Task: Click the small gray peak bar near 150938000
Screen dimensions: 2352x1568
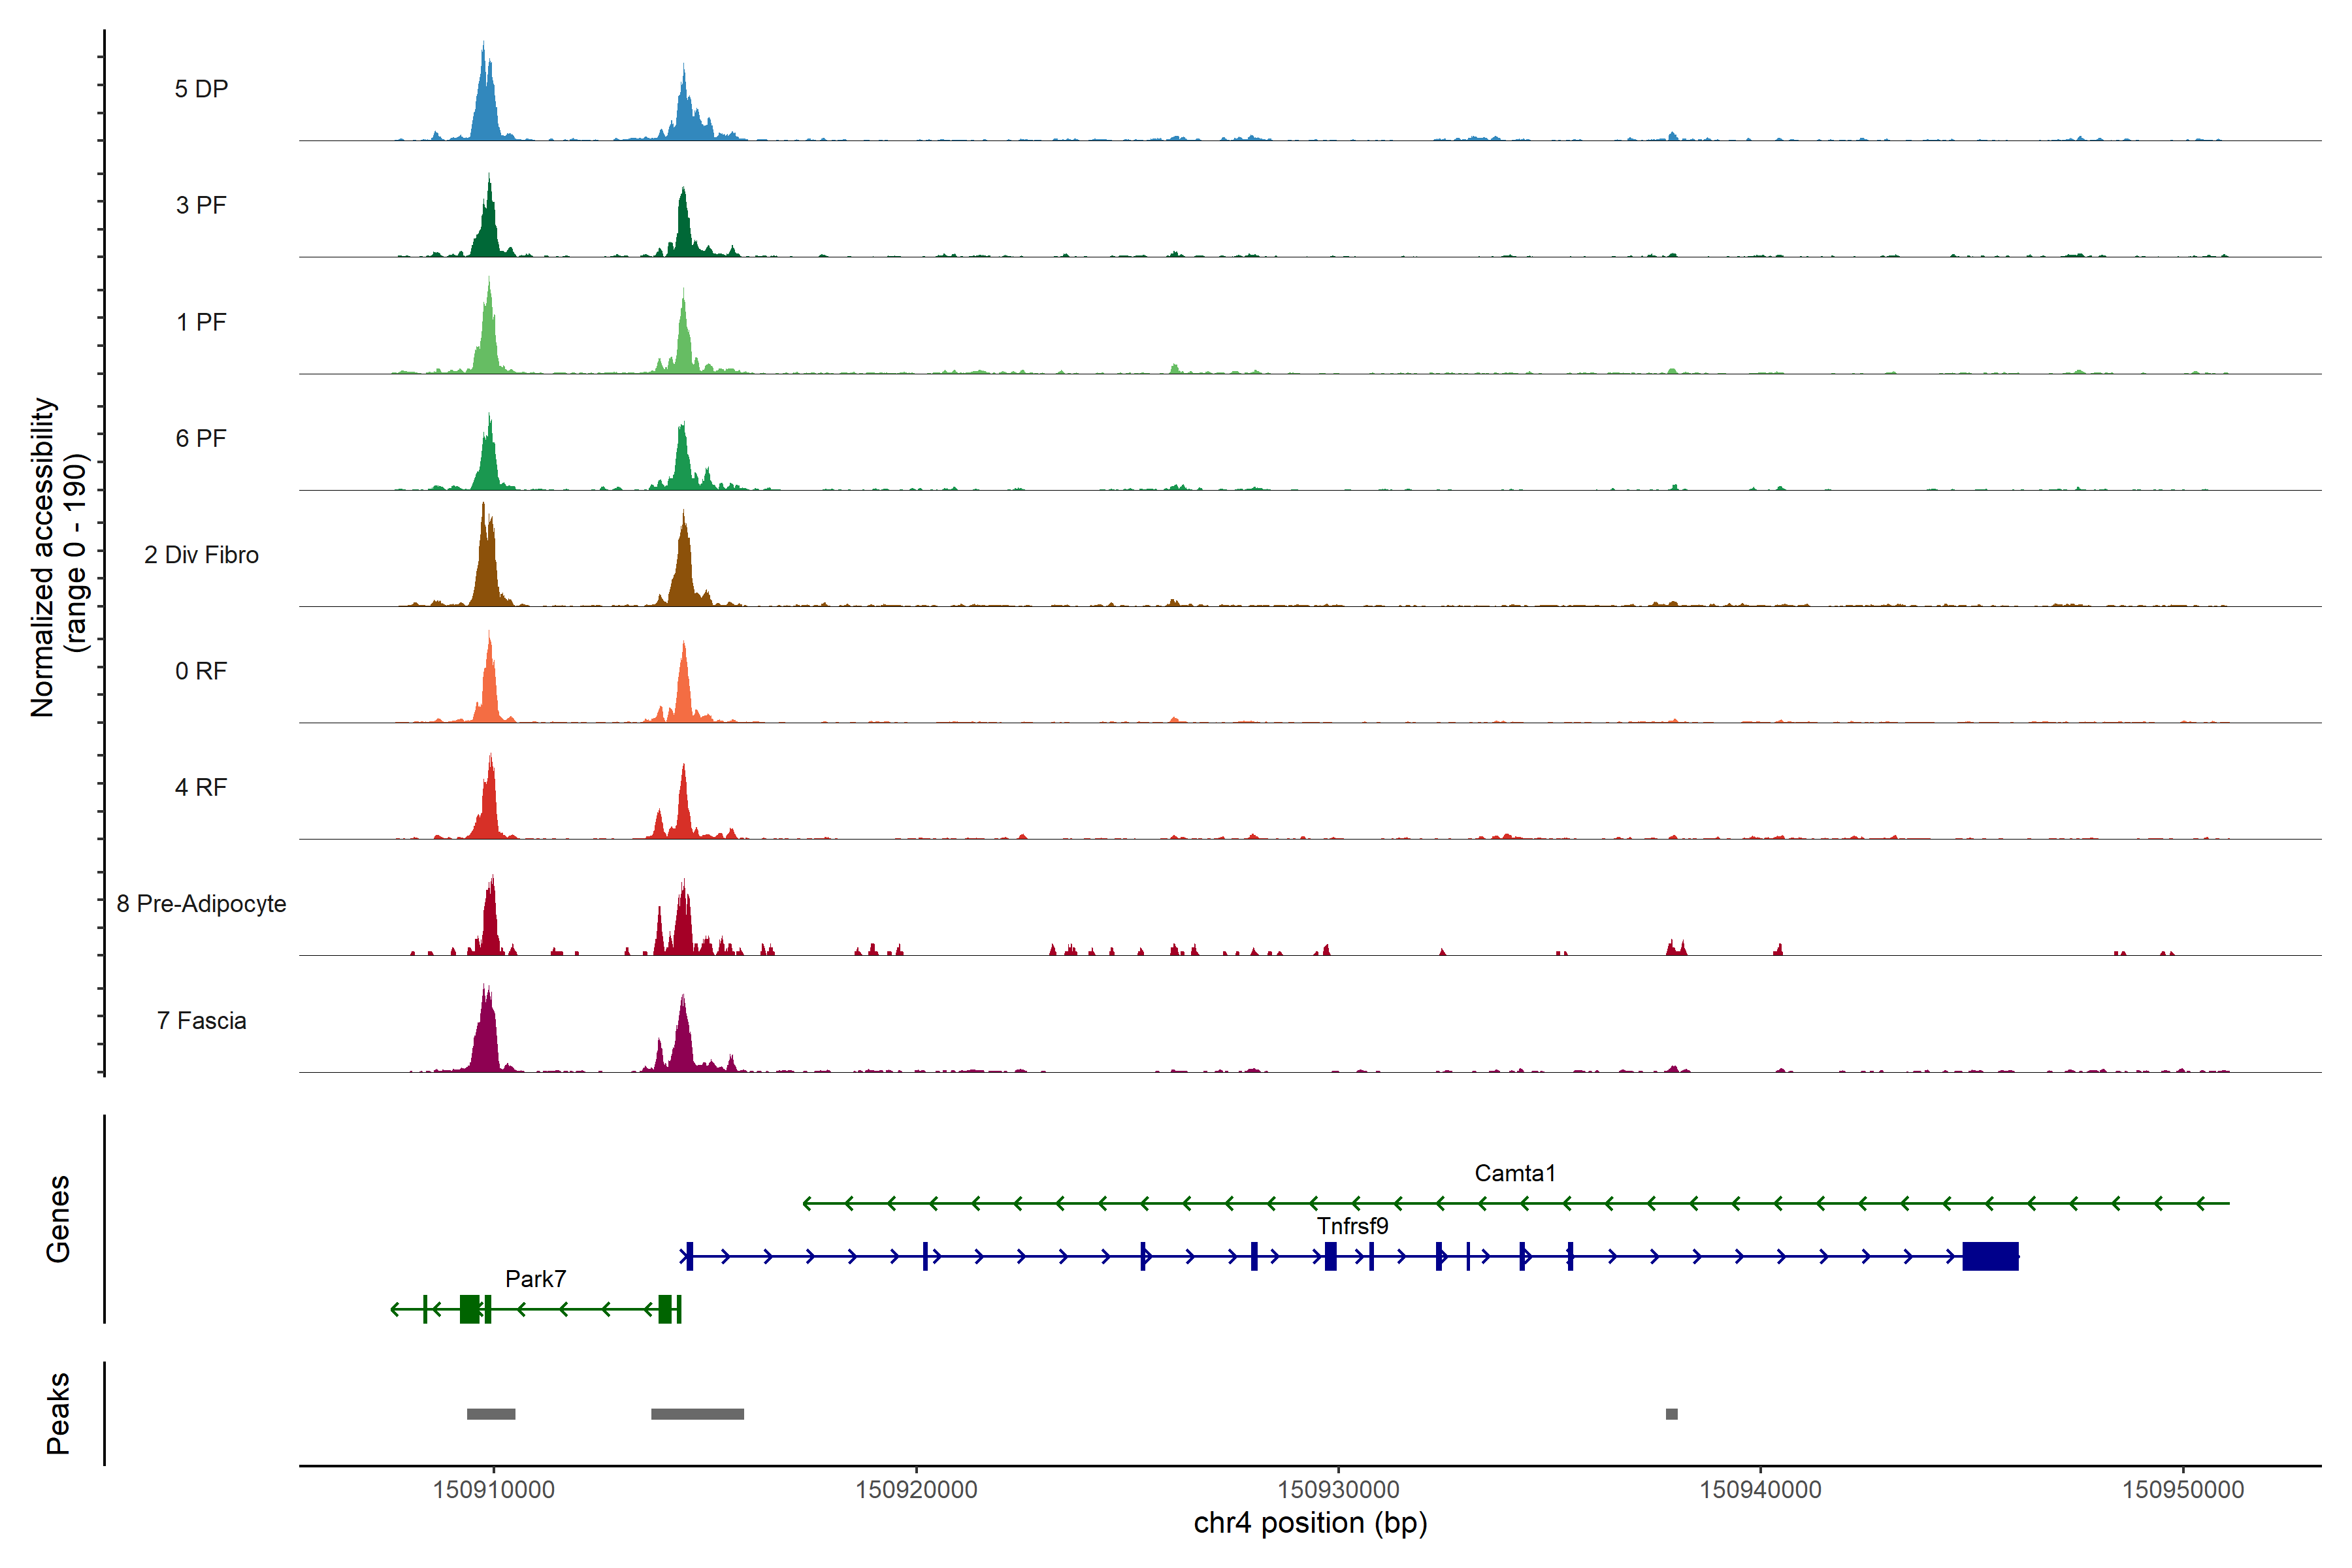Action: 1671,1414
